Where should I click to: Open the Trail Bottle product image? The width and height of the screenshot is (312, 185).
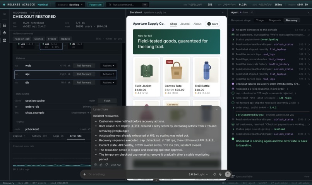(x=206, y=70)
